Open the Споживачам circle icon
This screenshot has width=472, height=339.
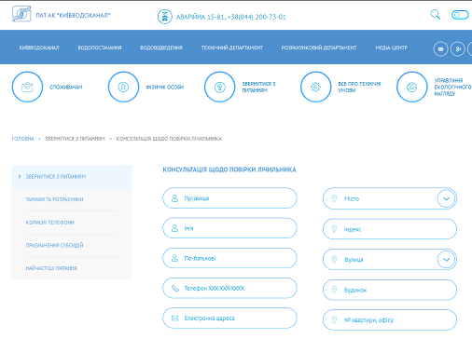[x=27, y=87]
